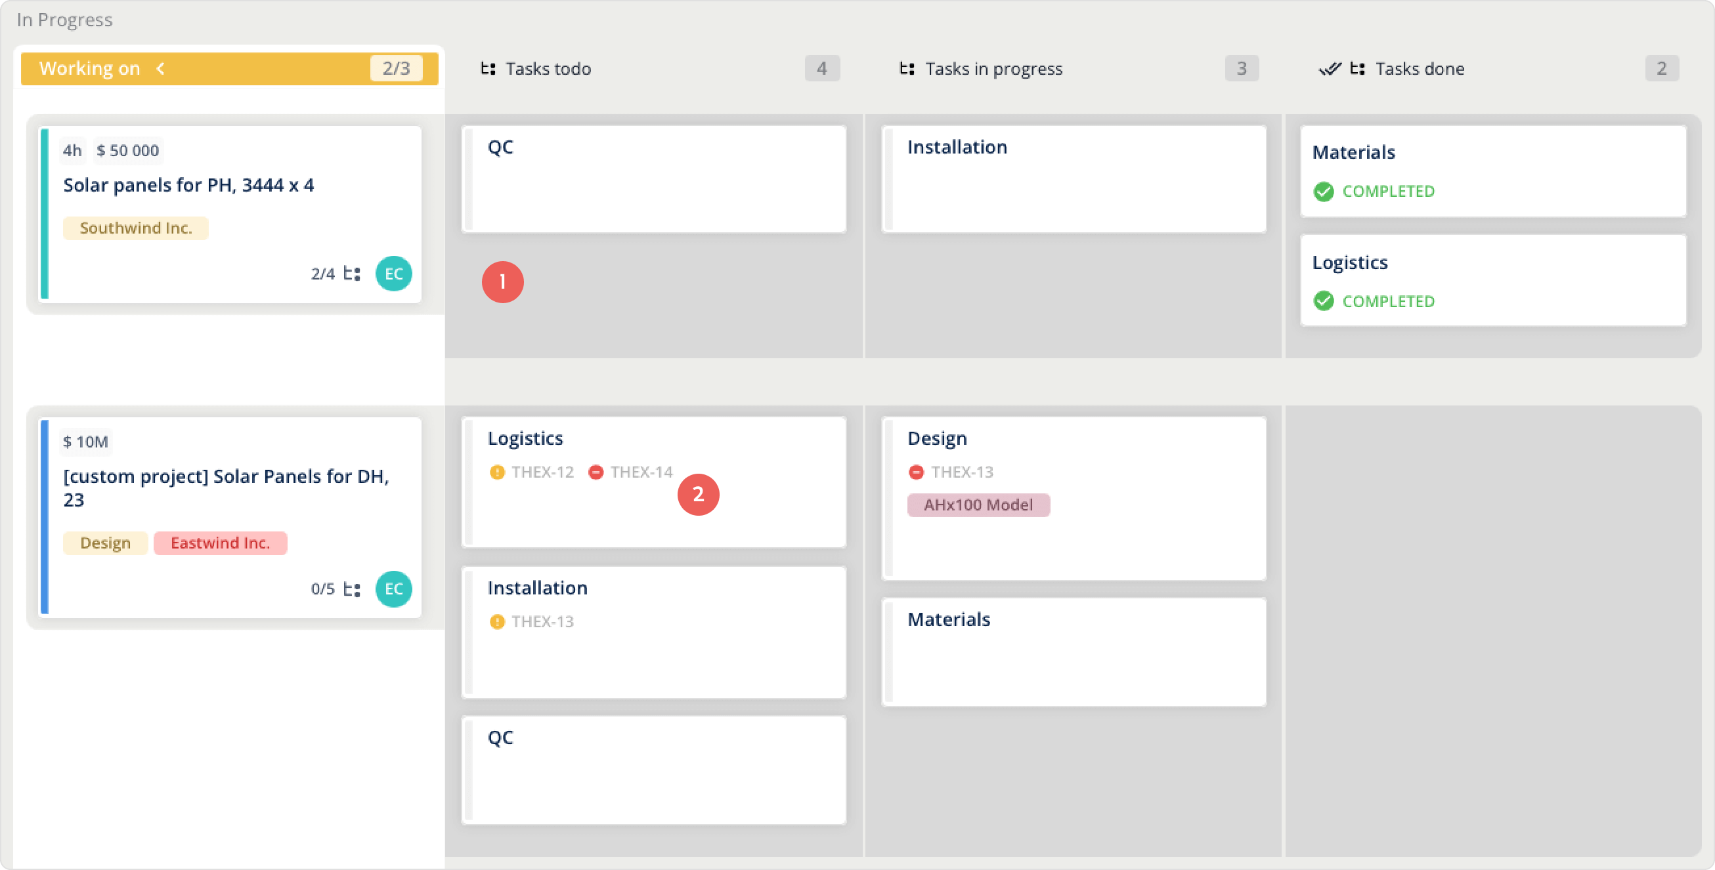Viewport: 1715px width, 870px height.
Task: Collapse the Working on column chevron
Action: click(160, 68)
